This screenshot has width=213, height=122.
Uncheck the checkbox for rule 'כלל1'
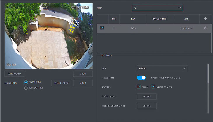click(x=102, y=28)
